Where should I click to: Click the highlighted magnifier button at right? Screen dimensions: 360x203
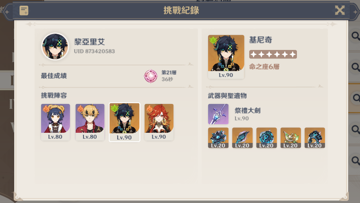356,98
